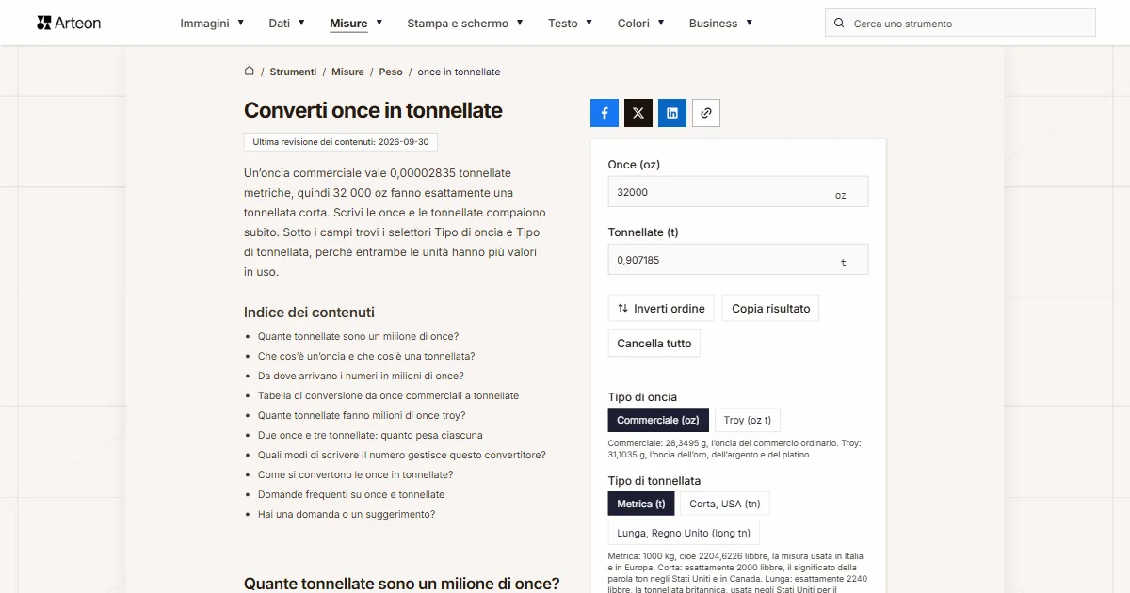The width and height of the screenshot is (1130, 593).
Task: Open the Business menu
Action: tap(713, 24)
